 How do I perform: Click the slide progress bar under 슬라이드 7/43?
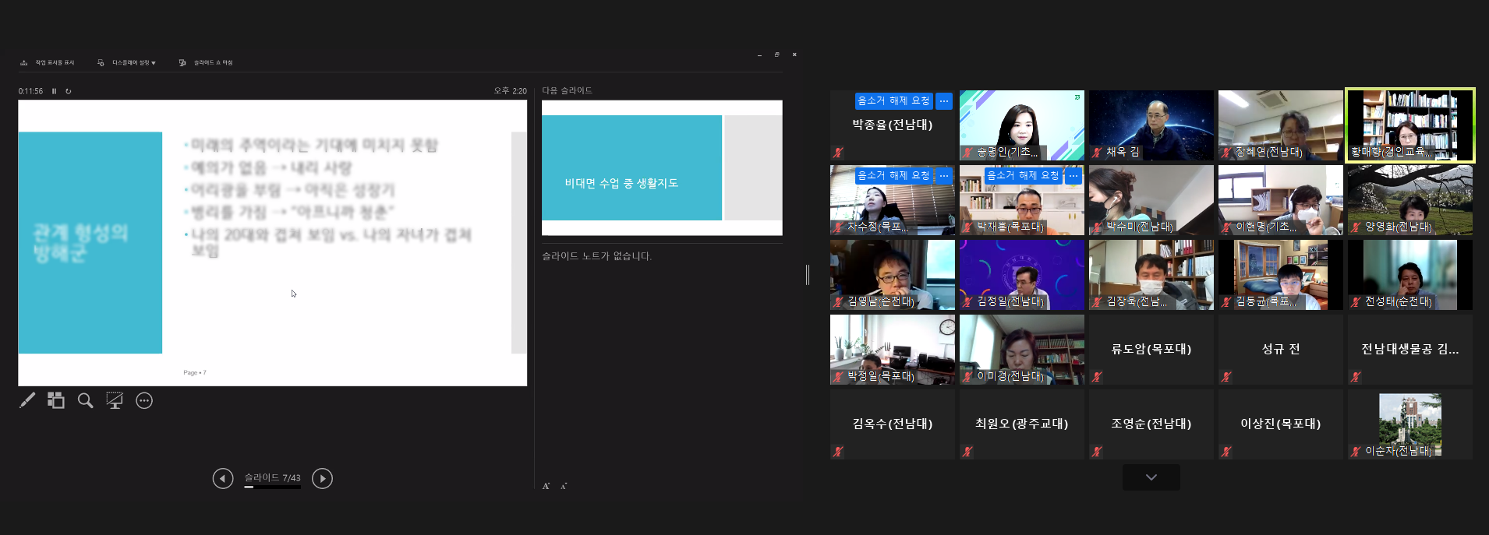click(x=273, y=487)
